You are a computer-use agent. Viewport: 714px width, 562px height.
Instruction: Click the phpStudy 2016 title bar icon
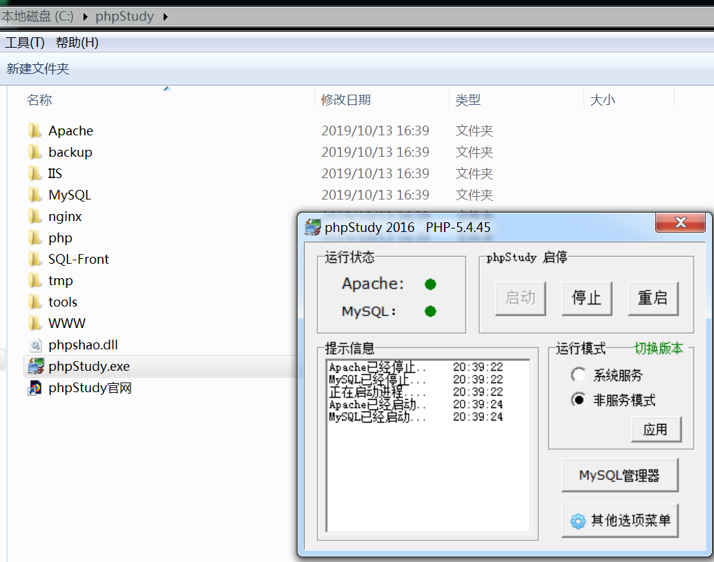coord(313,227)
